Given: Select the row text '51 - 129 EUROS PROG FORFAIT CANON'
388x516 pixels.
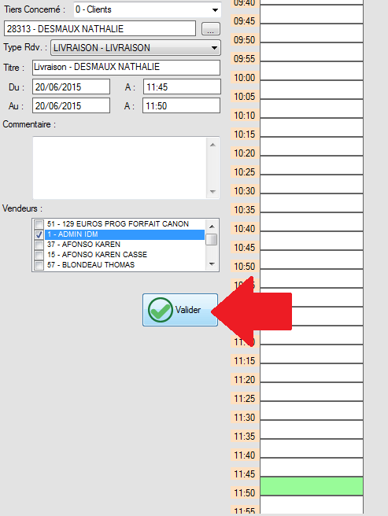Looking at the screenshot, I should 118,224.
